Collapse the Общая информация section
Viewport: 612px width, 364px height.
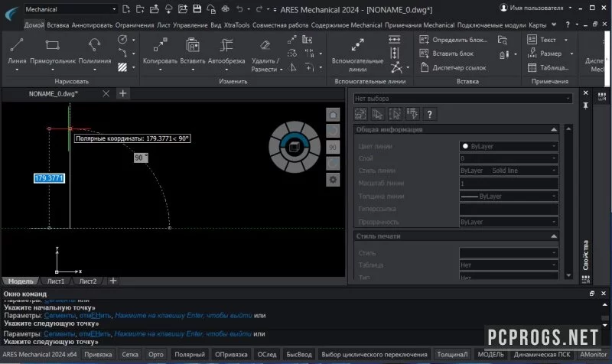pyautogui.click(x=554, y=129)
